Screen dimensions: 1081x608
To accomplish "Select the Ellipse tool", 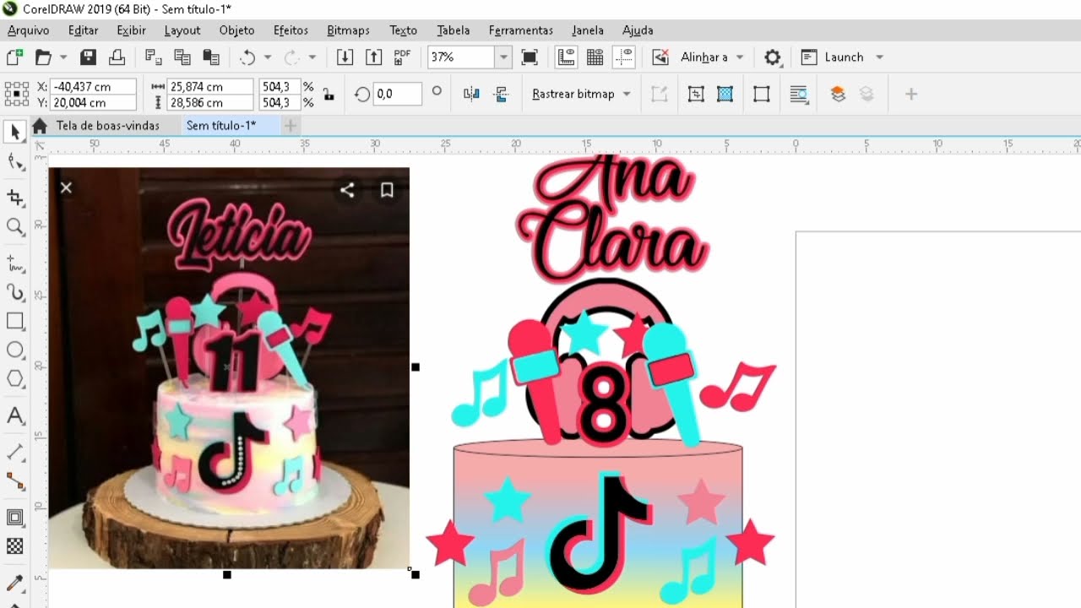I will [x=15, y=350].
